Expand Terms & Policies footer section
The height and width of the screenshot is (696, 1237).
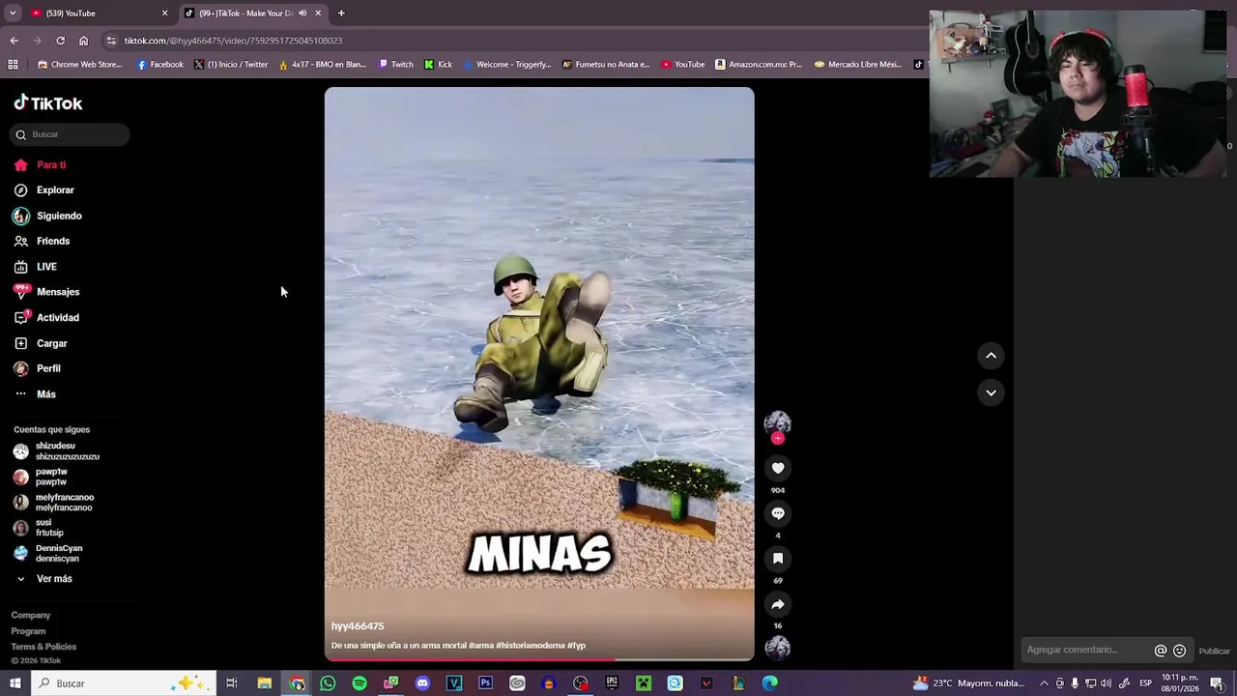click(x=43, y=647)
